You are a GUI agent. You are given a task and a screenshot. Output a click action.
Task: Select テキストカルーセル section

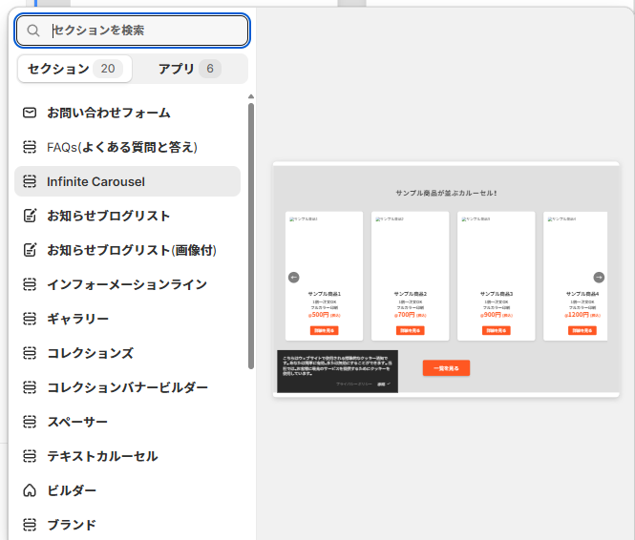128,456
